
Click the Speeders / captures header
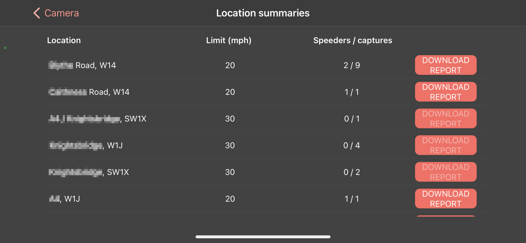point(353,41)
